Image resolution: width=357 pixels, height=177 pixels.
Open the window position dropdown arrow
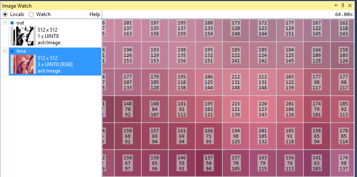point(335,5)
